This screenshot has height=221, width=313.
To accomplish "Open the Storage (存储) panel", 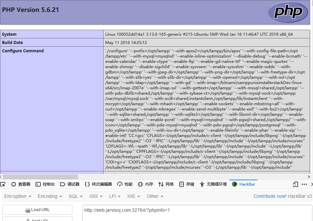I will point(187,184).
